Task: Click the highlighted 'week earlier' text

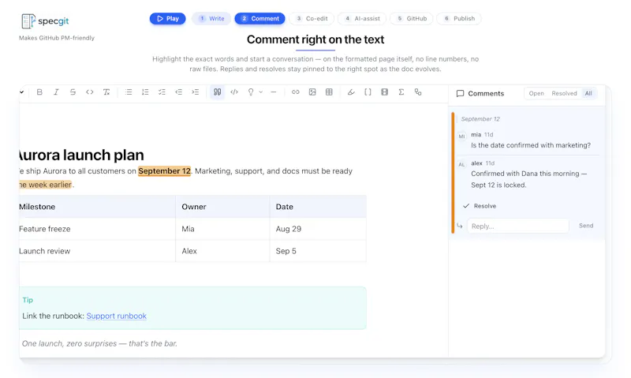Action: (46, 185)
